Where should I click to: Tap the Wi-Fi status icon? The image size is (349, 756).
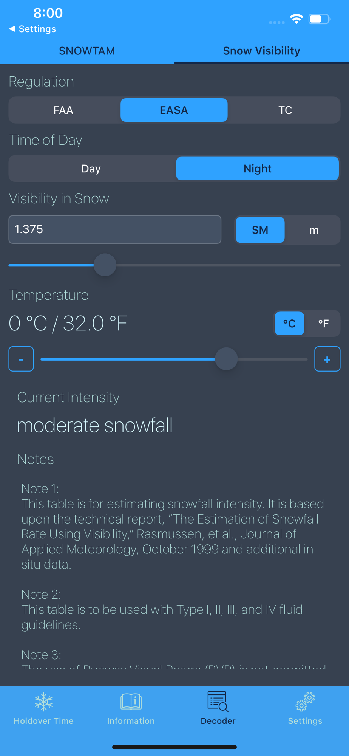[296, 19]
